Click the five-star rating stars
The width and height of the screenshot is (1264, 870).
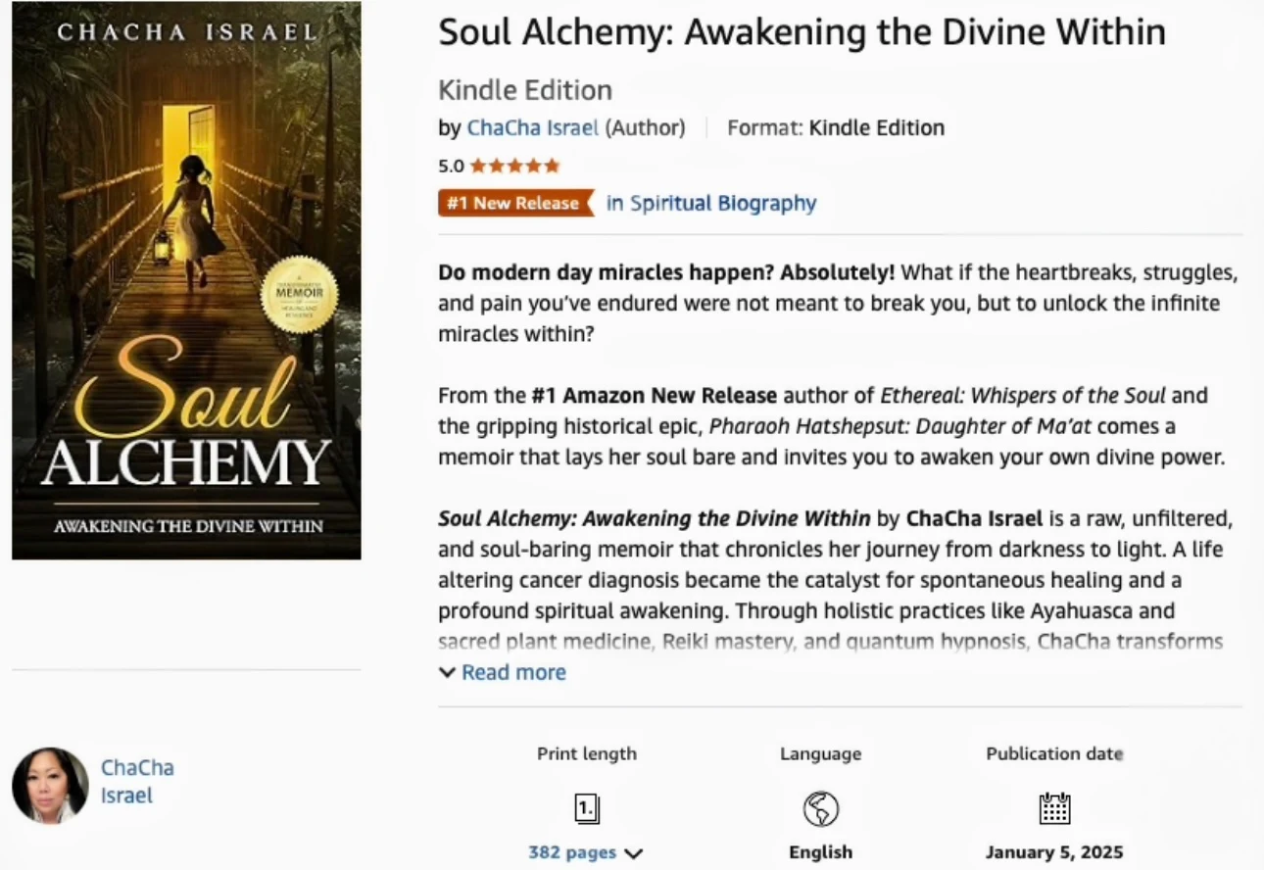514,166
